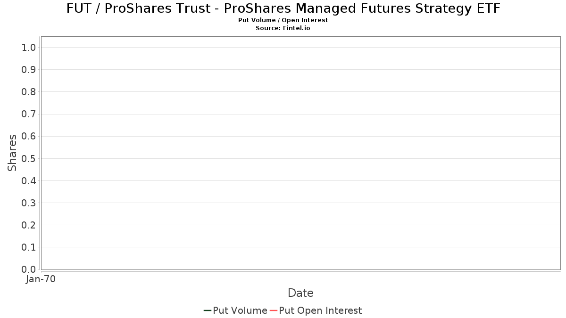Screen dimensions: 566x318
Task: Click the 1.0 y-axis tick label
Action: (29, 47)
